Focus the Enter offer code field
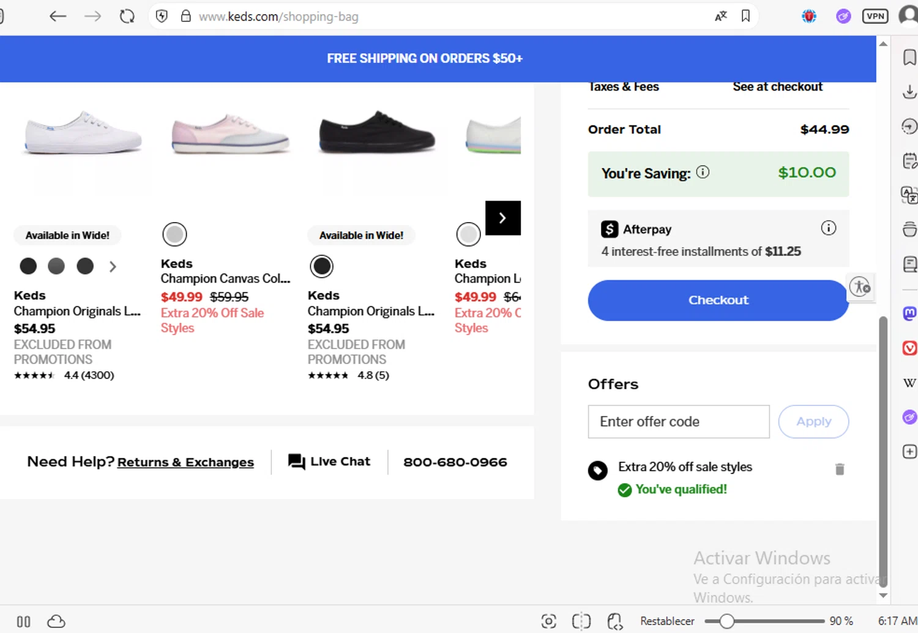Image resolution: width=918 pixels, height=633 pixels. point(678,421)
